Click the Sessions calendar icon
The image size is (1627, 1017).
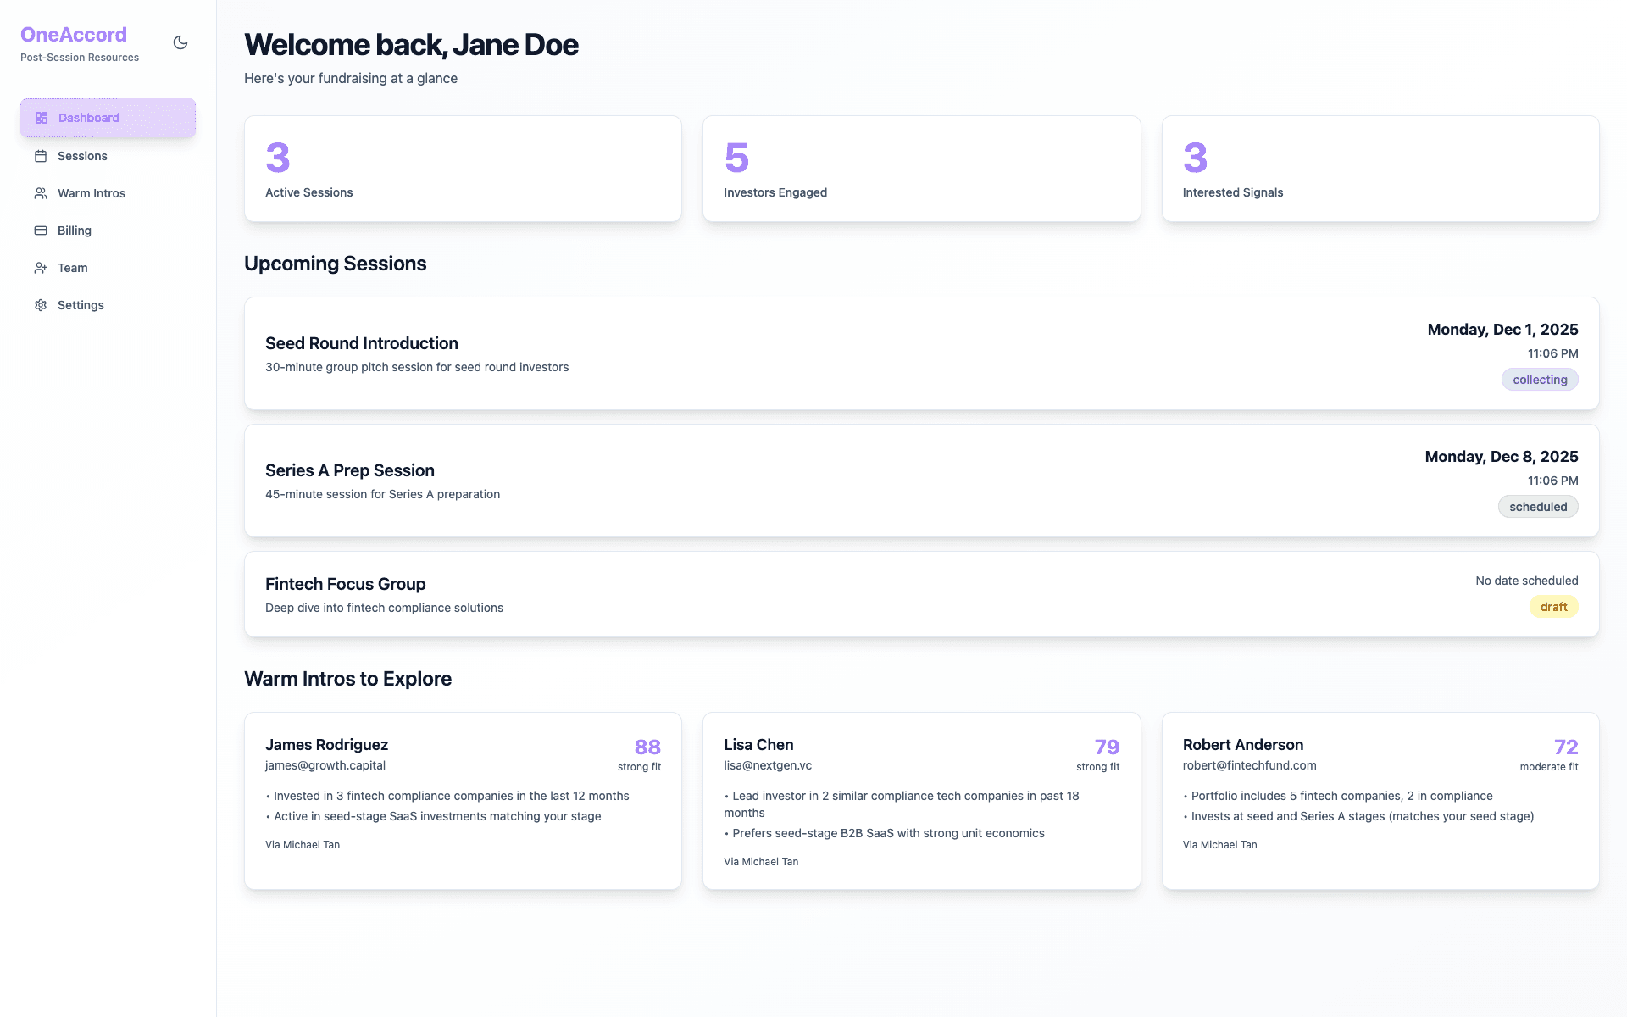tap(41, 156)
